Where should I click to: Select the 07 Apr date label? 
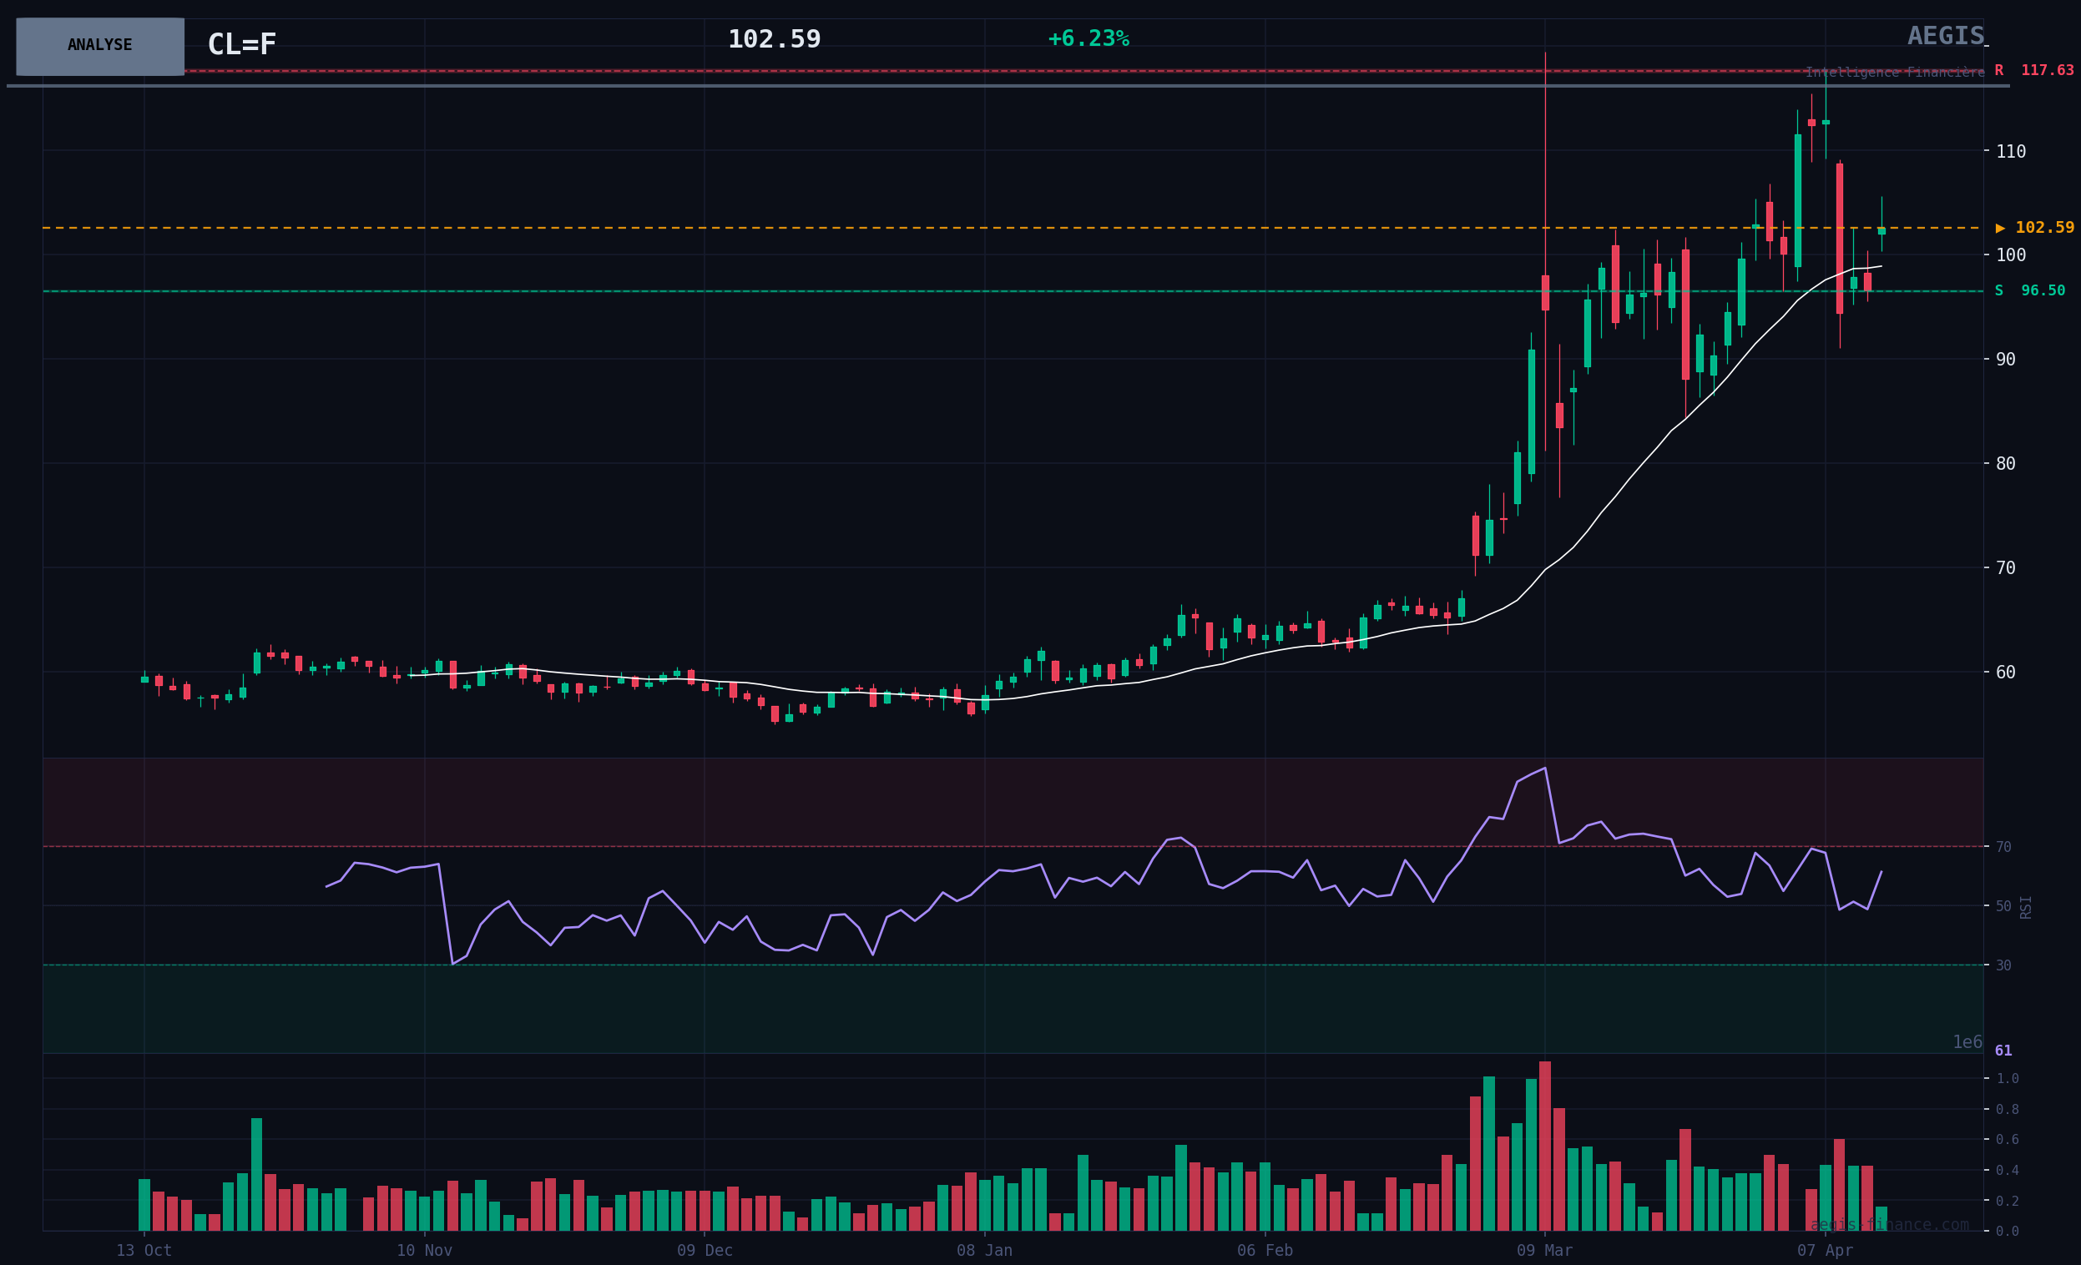pos(1824,1251)
